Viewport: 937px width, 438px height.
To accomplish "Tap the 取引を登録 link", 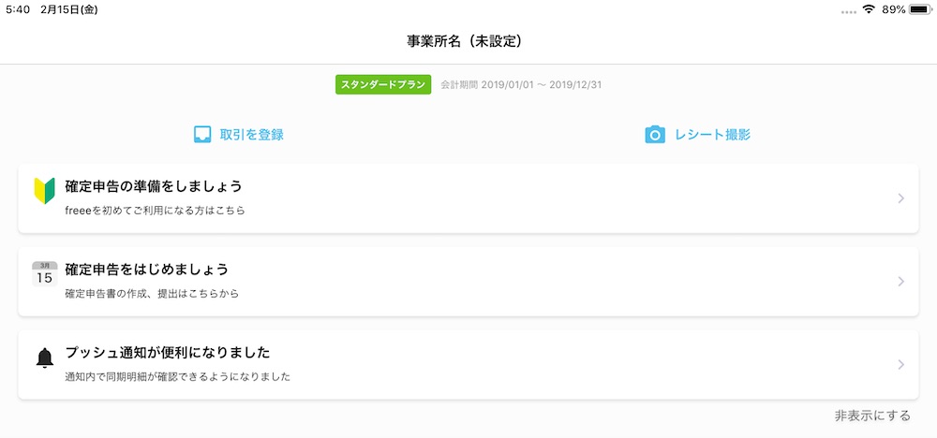I will 251,135.
